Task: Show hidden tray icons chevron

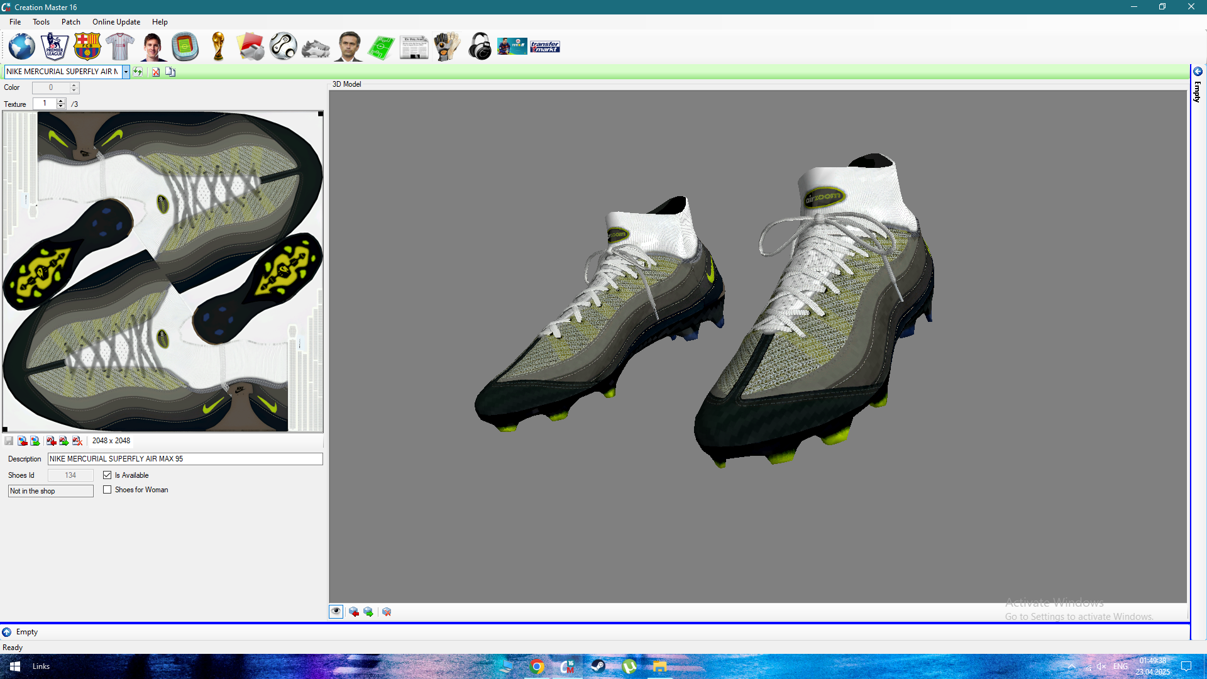Action: pyautogui.click(x=1071, y=666)
